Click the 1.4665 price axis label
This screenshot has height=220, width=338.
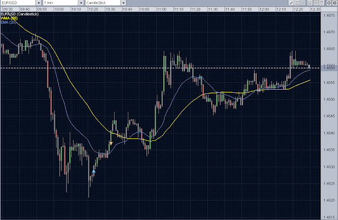tap(329, 49)
